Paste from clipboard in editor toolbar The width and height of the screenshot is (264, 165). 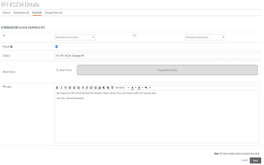[x=108, y=88]
